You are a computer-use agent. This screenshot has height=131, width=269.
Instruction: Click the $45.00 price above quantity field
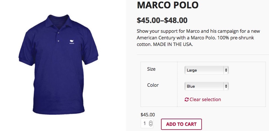click(148, 115)
